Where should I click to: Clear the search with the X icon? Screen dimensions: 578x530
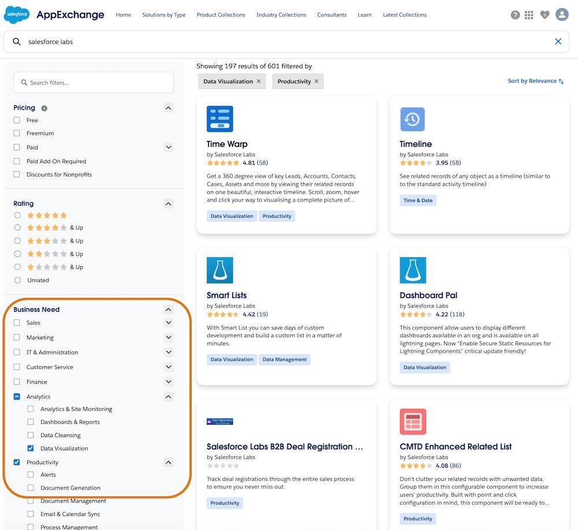click(558, 42)
